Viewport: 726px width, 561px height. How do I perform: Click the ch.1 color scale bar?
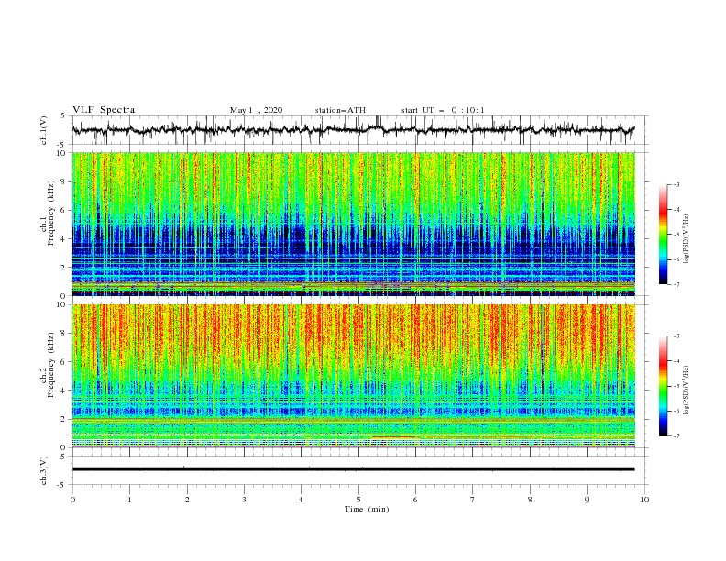664,235
